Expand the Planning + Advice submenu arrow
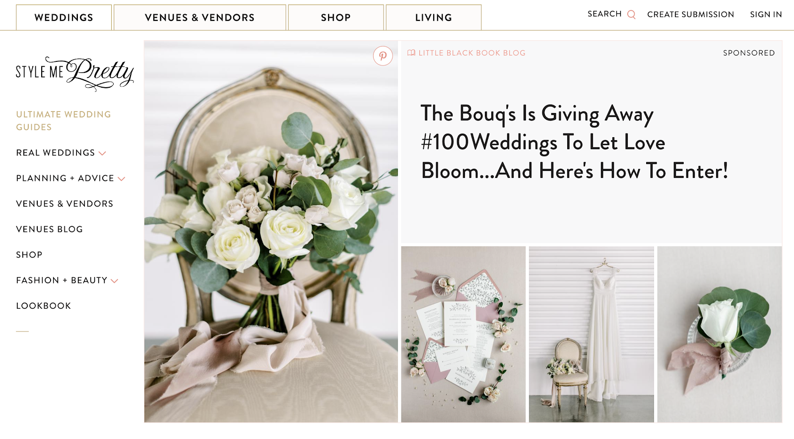 click(x=122, y=178)
